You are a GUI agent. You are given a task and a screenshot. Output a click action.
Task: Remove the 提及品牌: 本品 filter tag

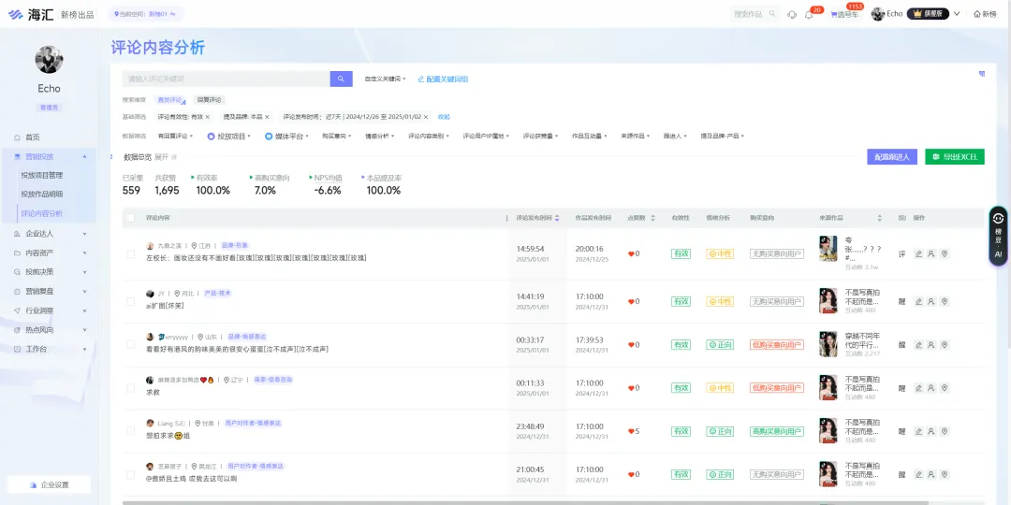(x=267, y=117)
